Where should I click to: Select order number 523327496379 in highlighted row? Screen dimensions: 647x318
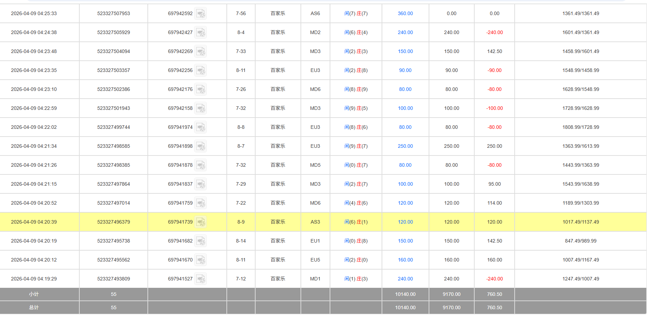click(x=113, y=222)
